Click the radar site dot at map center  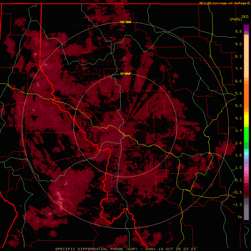point(126,126)
